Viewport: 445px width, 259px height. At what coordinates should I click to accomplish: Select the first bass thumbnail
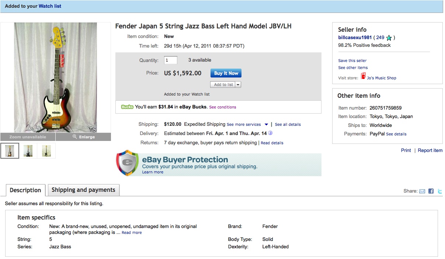(10, 151)
